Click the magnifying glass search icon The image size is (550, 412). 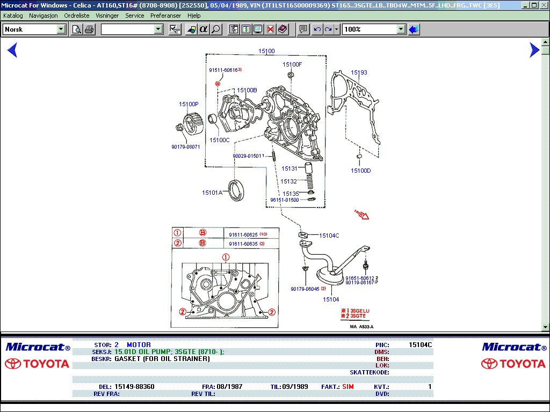point(216,30)
